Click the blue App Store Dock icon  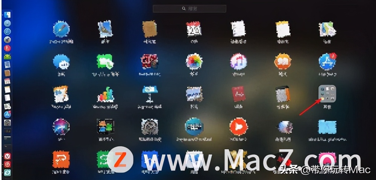(8, 114)
